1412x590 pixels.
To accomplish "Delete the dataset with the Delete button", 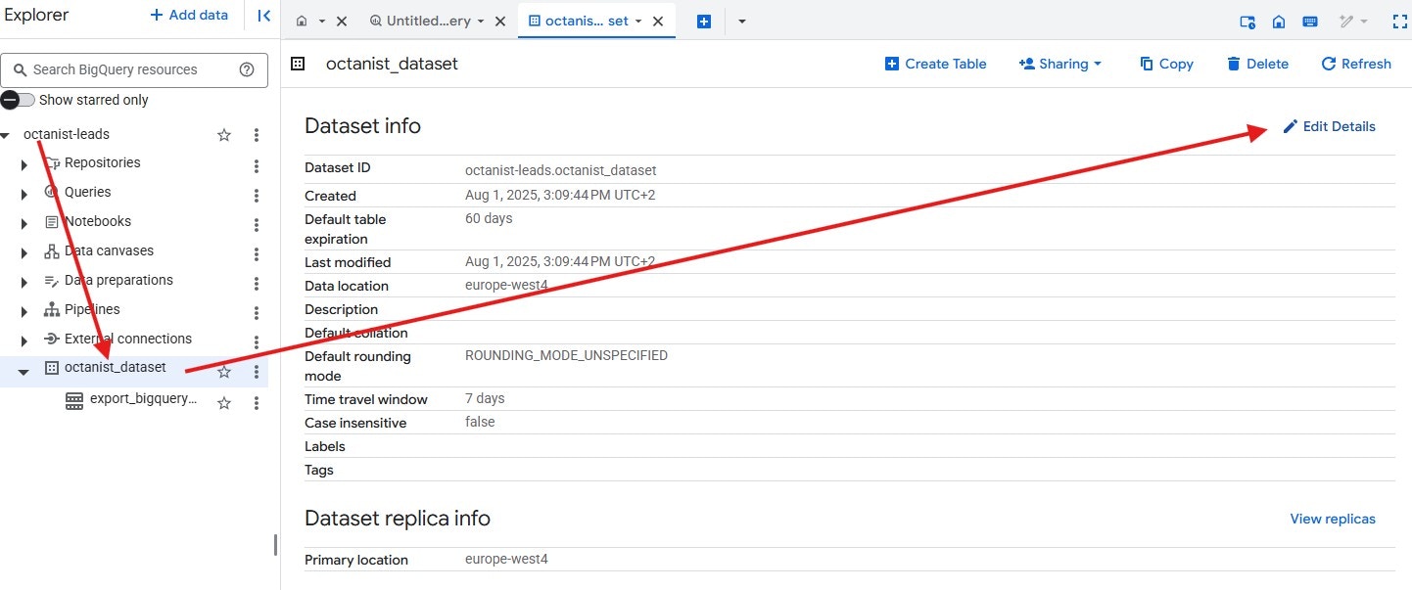I will coord(1257,64).
